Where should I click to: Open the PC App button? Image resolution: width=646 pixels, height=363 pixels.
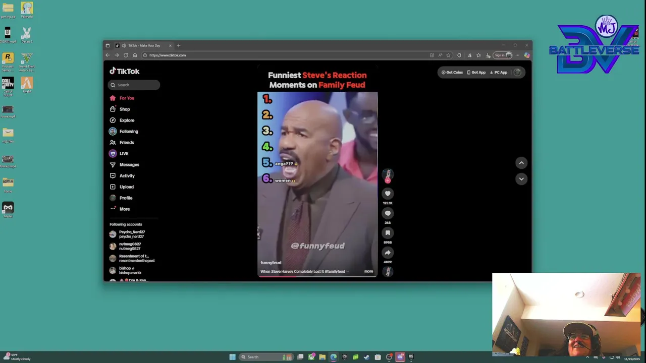(499, 73)
